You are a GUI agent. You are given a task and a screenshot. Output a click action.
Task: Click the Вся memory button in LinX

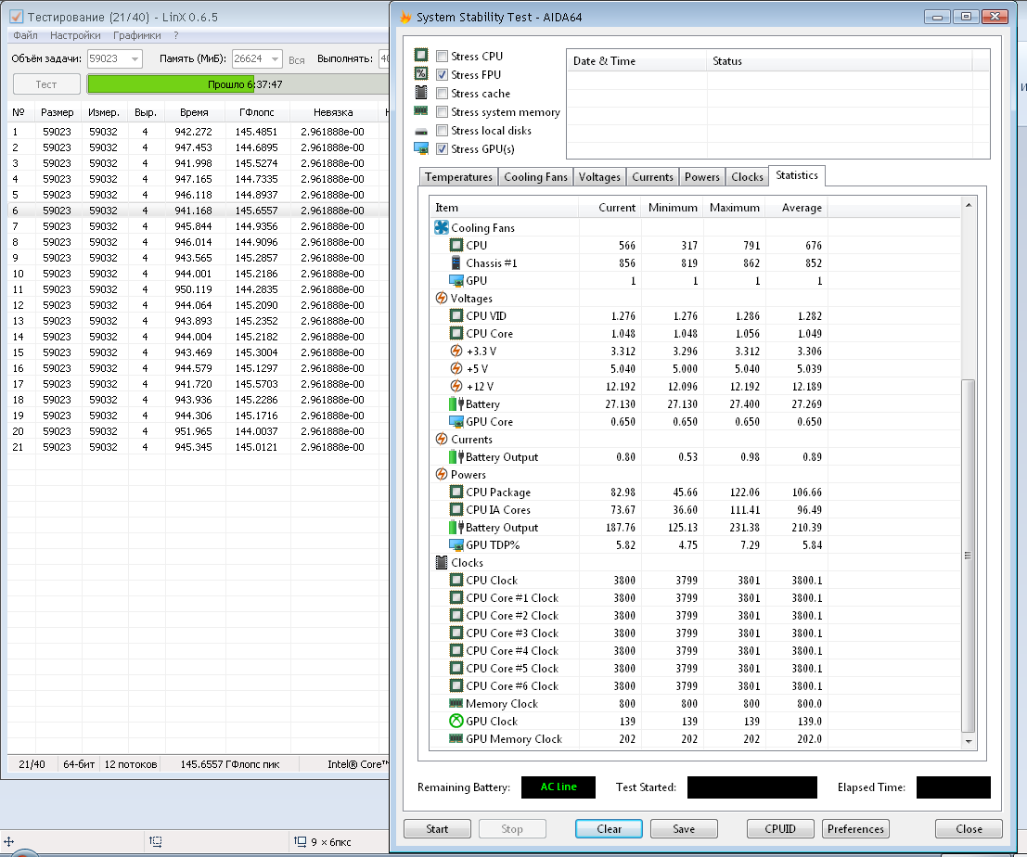(297, 59)
